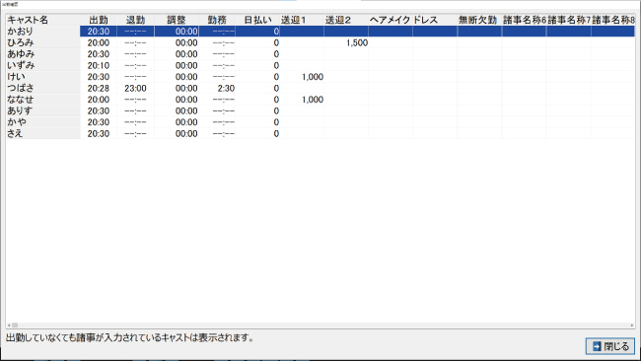Click ありす's 調整 value 00:00
The image size is (641, 361).
[x=186, y=111]
